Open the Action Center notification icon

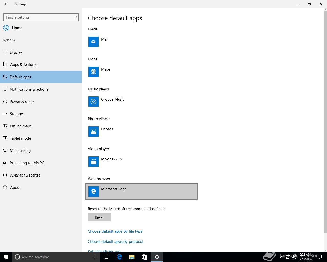click(x=319, y=257)
